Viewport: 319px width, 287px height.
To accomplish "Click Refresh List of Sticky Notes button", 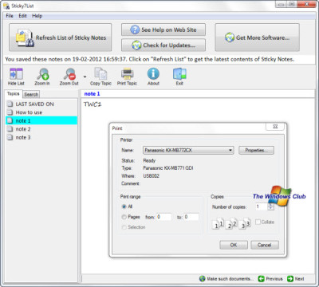I will point(61,37).
